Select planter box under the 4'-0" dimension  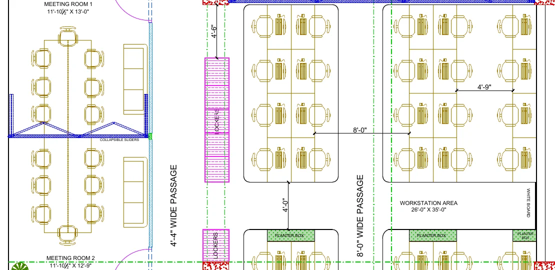coord(290,235)
